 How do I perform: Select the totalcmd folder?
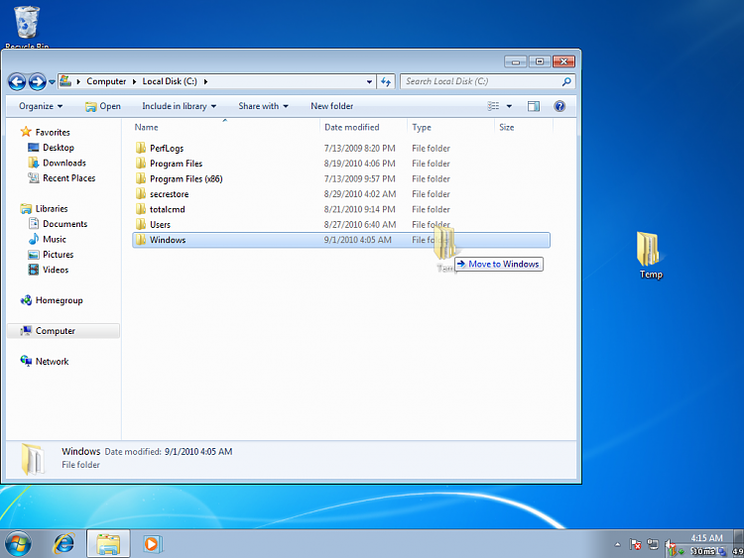click(x=167, y=209)
